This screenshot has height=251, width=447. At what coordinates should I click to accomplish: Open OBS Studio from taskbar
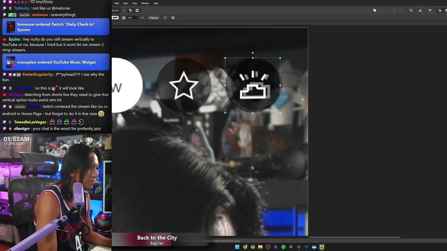coord(268,247)
